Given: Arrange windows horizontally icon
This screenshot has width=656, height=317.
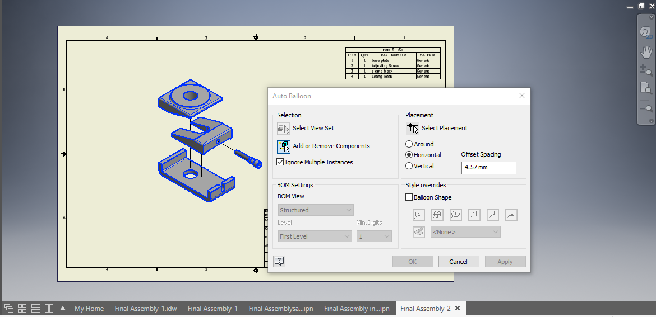Looking at the screenshot, I should [35, 309].
